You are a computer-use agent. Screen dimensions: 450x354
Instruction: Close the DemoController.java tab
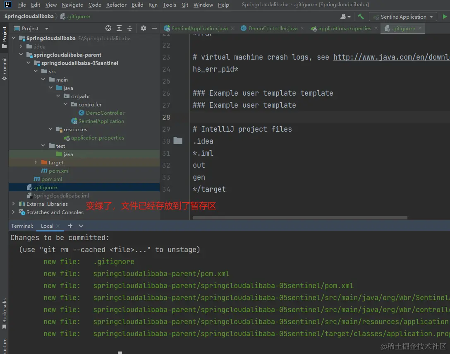click(302, 28)
